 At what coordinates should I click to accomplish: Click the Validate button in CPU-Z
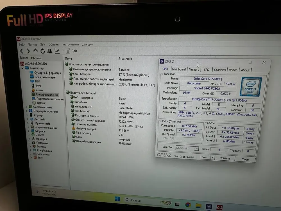pyautogui.click(x=225, y=158)
